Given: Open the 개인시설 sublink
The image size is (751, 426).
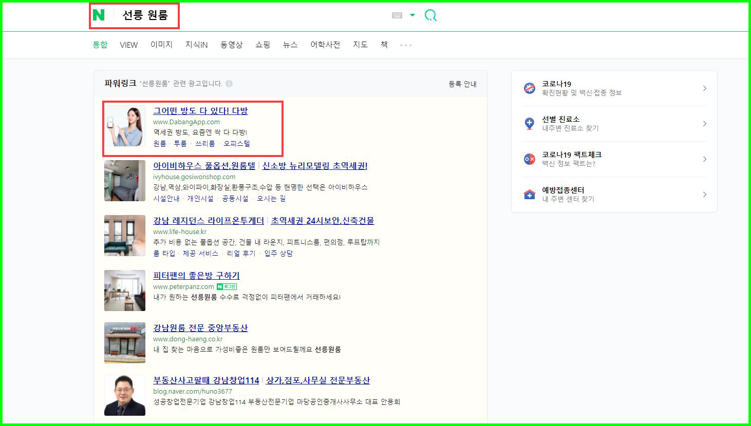Looking at the screenshot, I should tap(200, 199).
